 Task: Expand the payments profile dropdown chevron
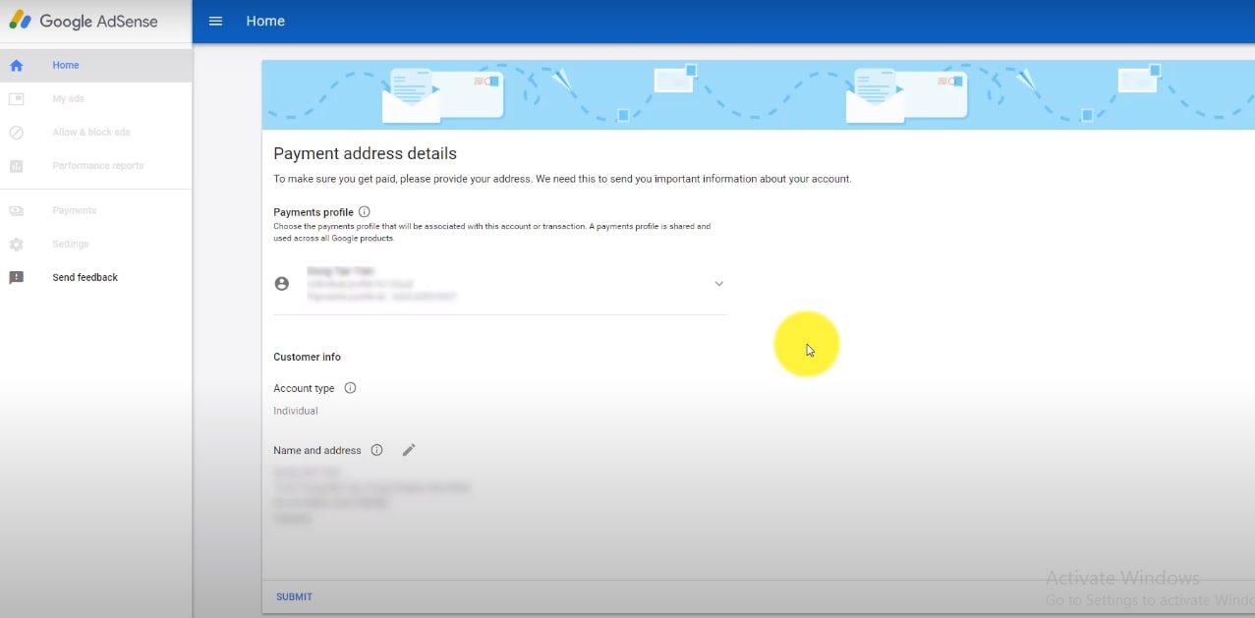(718, 284)
